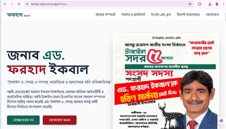226x129 pixels.
Task: Click the election campaign poster image
Action: click(x=166, y=81)
